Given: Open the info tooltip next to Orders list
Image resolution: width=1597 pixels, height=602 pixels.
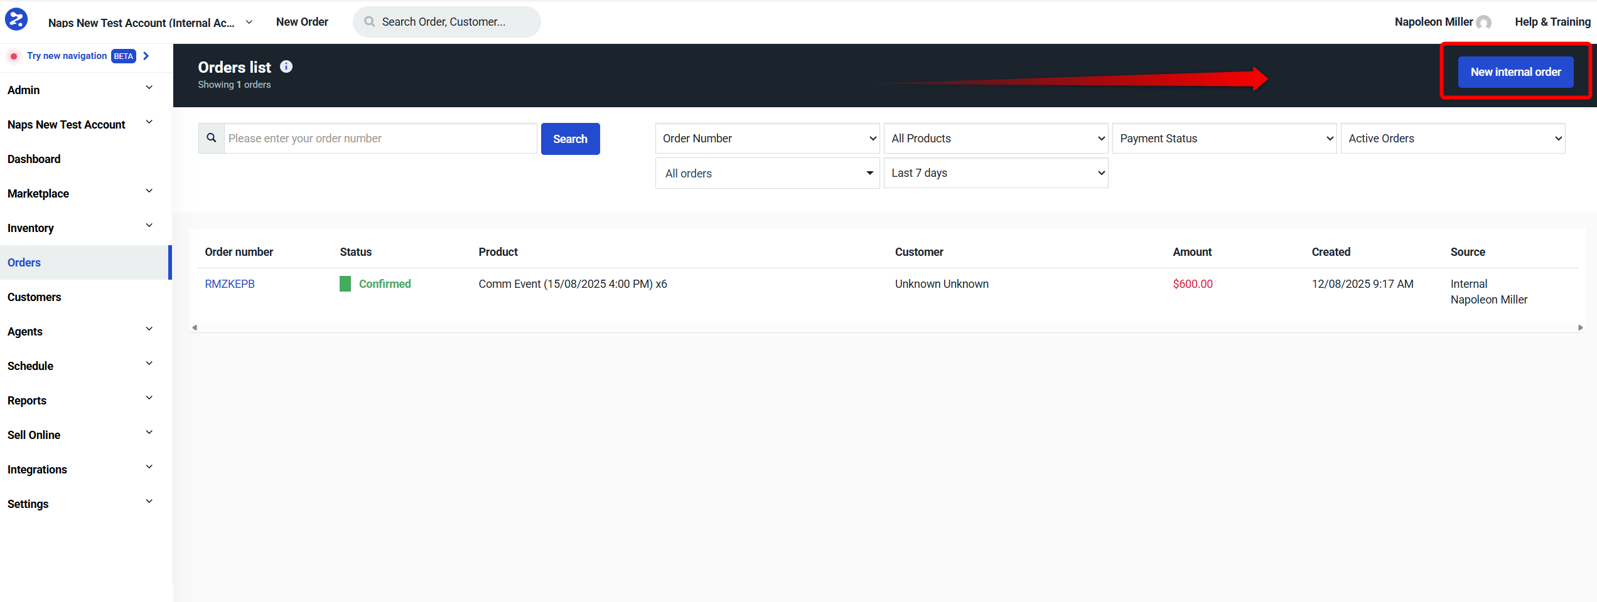Looking at the screenshot, I should (x=286, y=66).
